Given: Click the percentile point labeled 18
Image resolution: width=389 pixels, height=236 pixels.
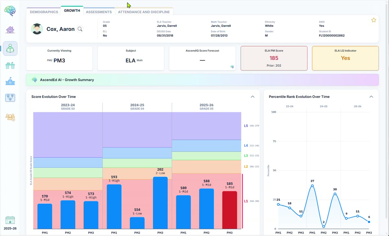Looking at the screenshot, I should (290, 208).
